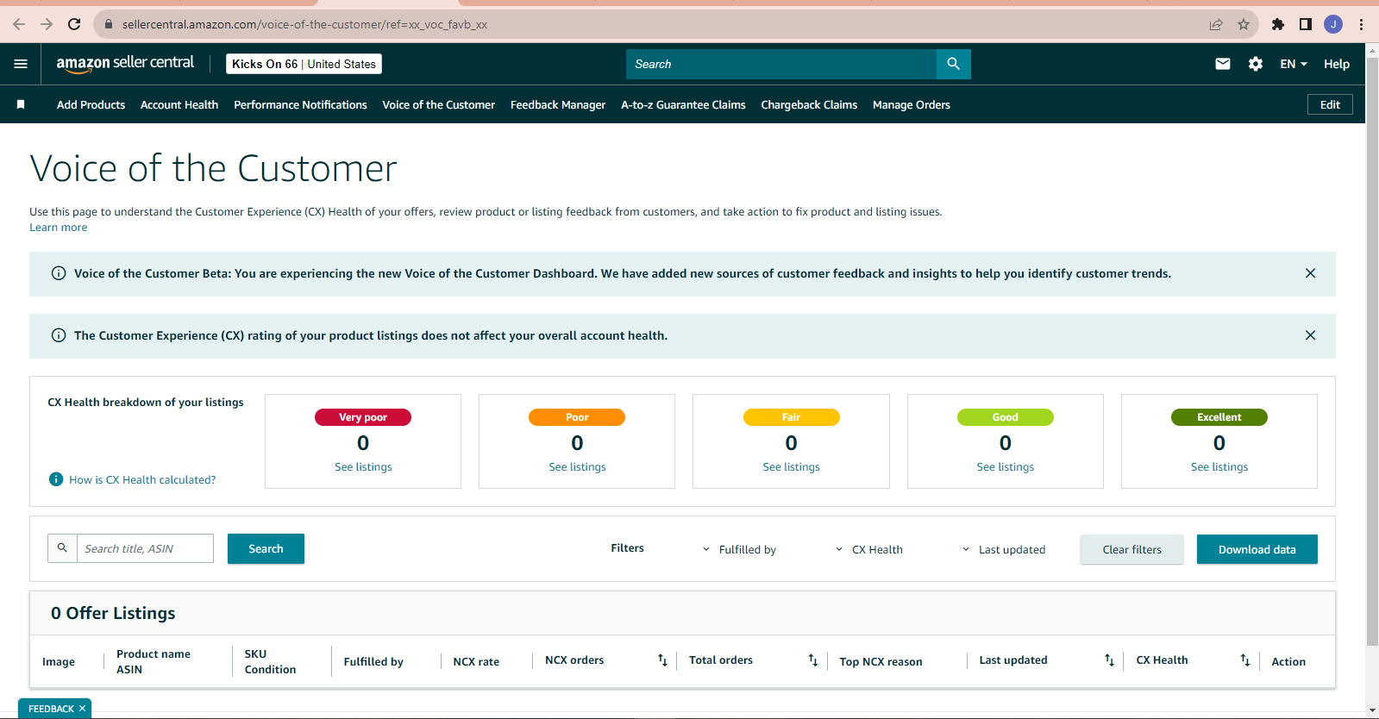1379x719 pixels.
Task: Open How is CX Health calculated link
Action: [x=142, y=479]
